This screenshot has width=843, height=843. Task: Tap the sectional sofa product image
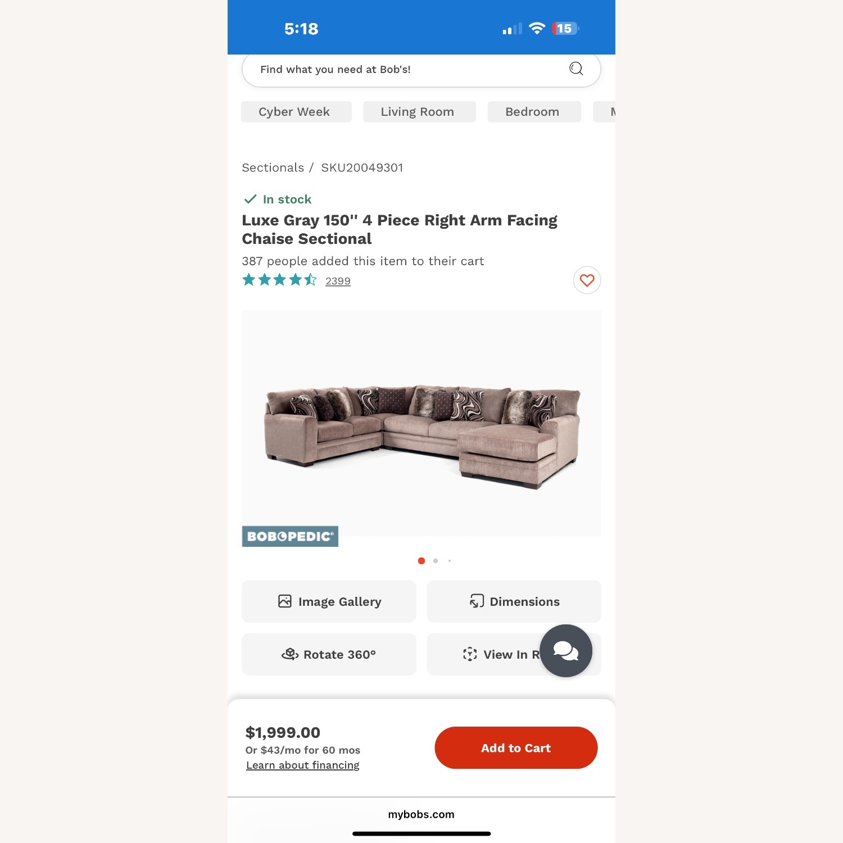(422, 423)
